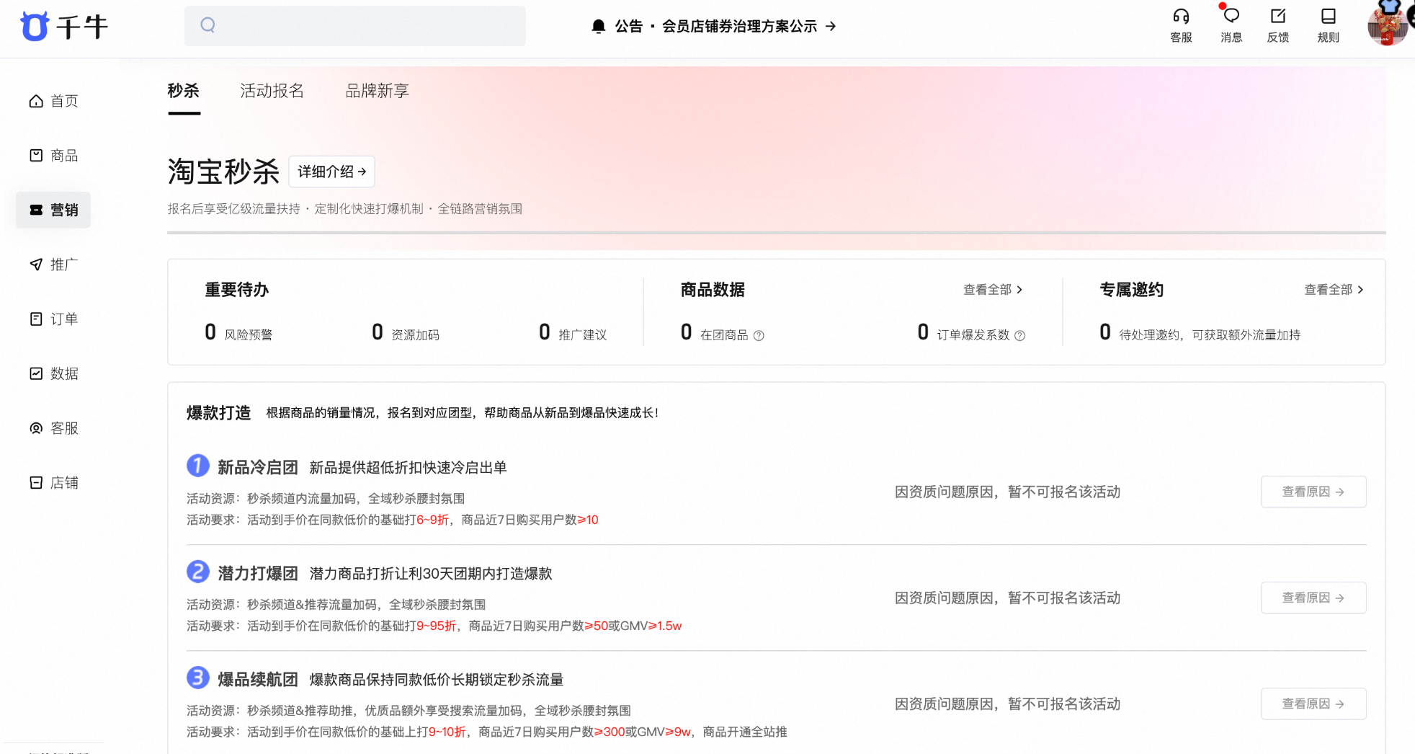
Task: Click the search magnifier icon
Action: 208,25
